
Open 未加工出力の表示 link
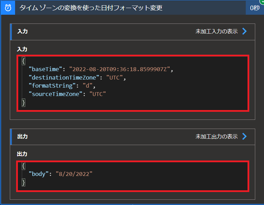point(217,137)
